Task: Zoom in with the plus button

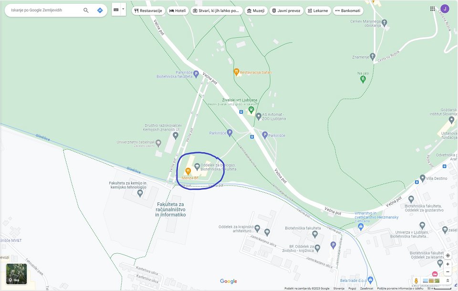Action: (x=448, y=264)
